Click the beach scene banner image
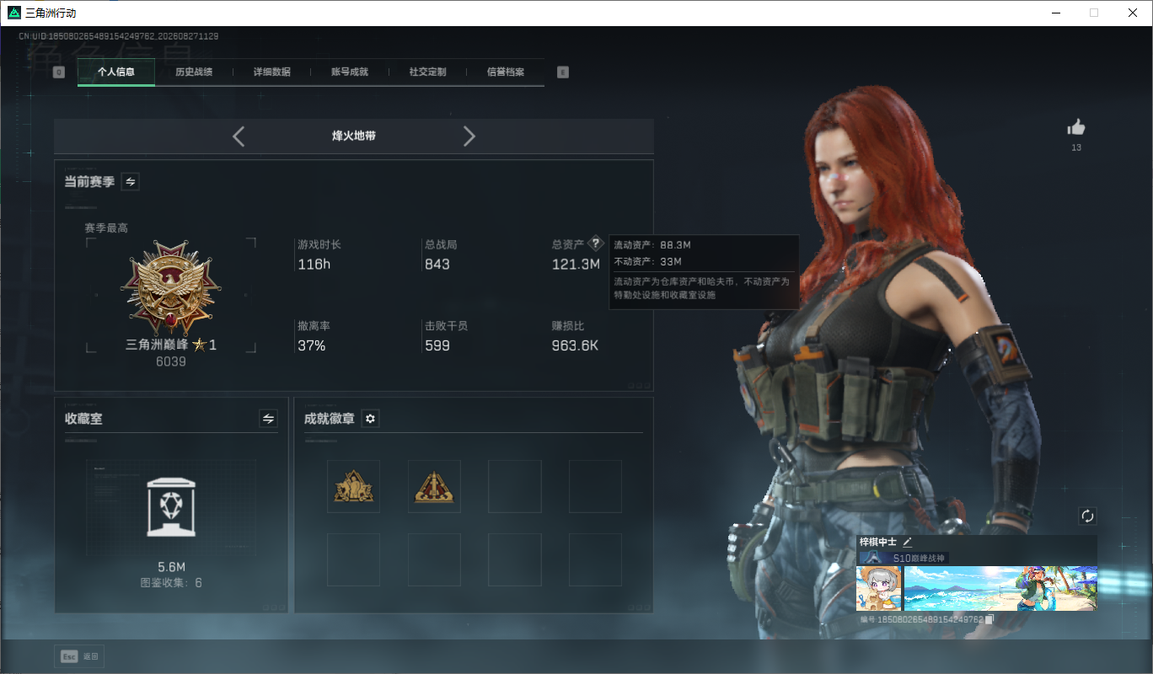1153x674 pixels. [1000, 588]
